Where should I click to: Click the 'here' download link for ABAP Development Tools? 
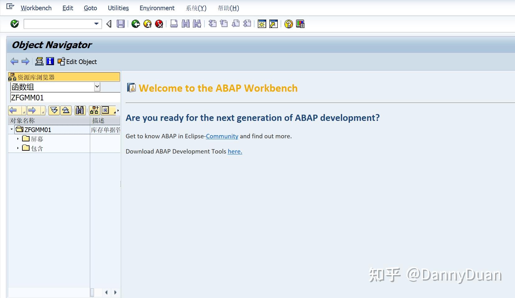click(235, 151)
